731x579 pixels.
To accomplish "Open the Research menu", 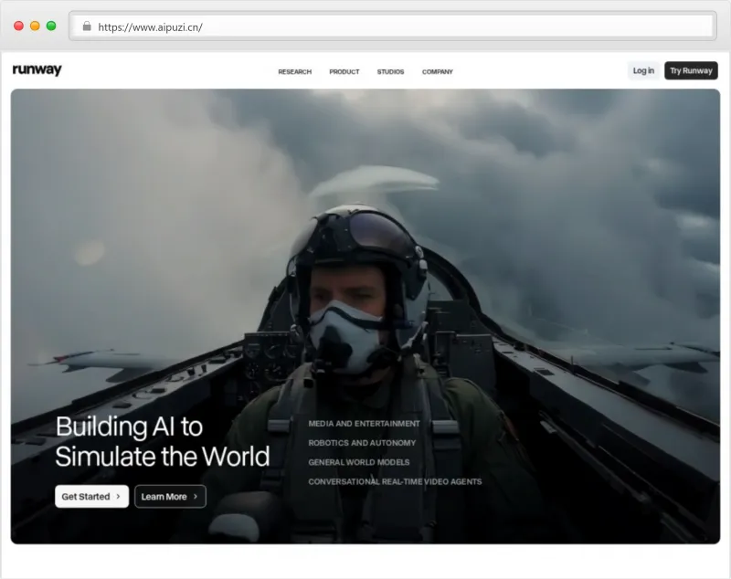I will [294, 71].
